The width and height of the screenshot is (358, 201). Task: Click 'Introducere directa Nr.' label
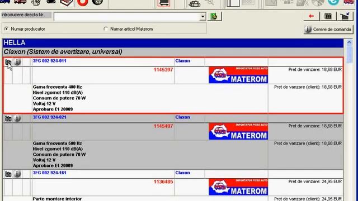(x=23, y=15)
